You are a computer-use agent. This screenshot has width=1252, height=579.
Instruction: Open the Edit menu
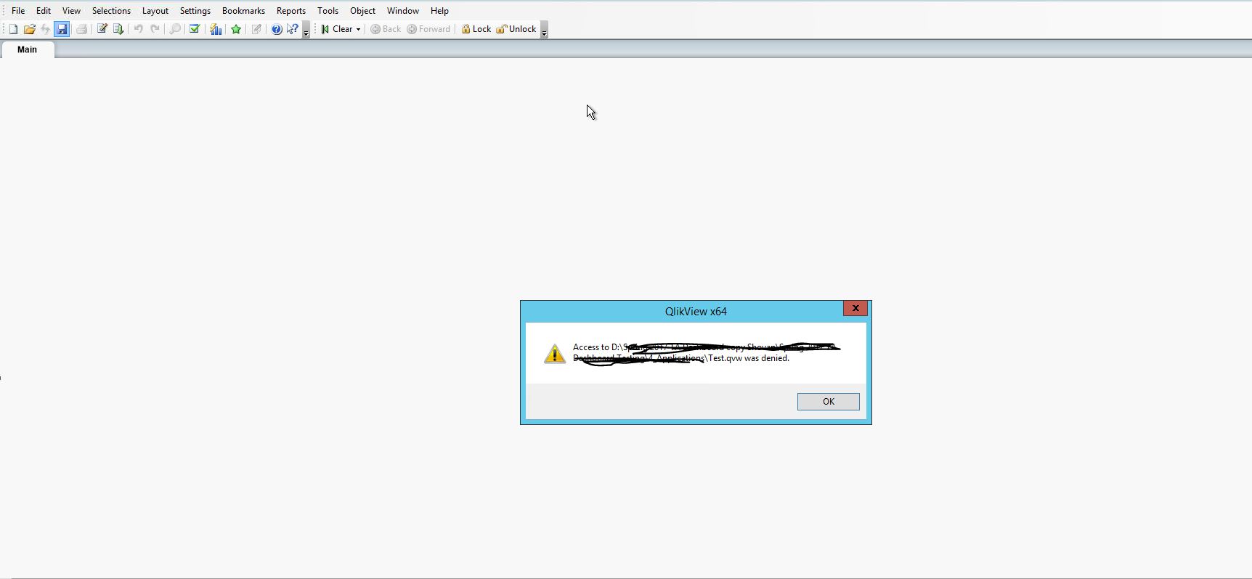(44, 11)
